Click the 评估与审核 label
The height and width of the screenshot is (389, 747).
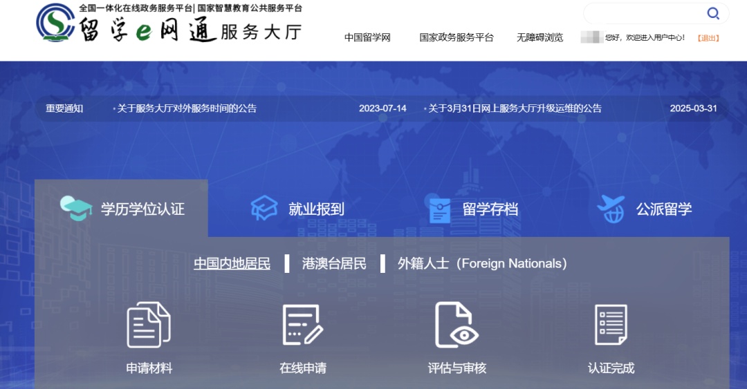pos(457,368)
